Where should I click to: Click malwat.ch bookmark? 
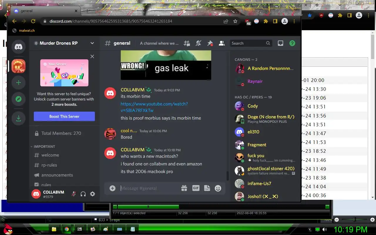(x=24, y=31)
